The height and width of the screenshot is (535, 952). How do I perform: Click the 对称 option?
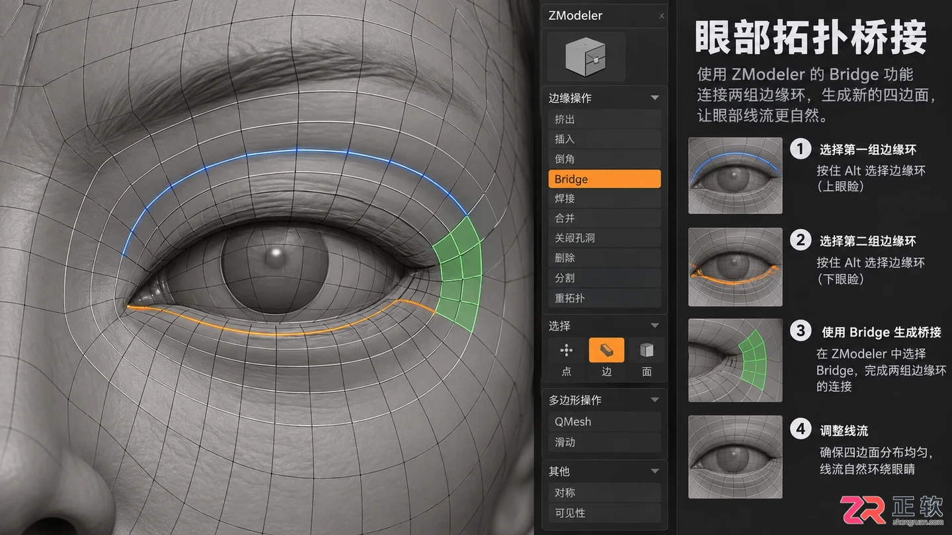click(x=604, y=493)
